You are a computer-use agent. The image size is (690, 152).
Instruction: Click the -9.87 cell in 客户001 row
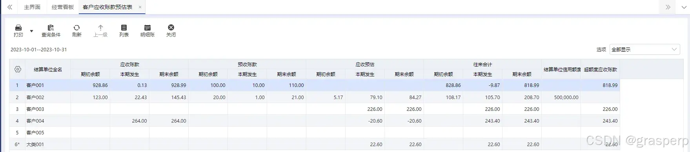pos(483,85)
